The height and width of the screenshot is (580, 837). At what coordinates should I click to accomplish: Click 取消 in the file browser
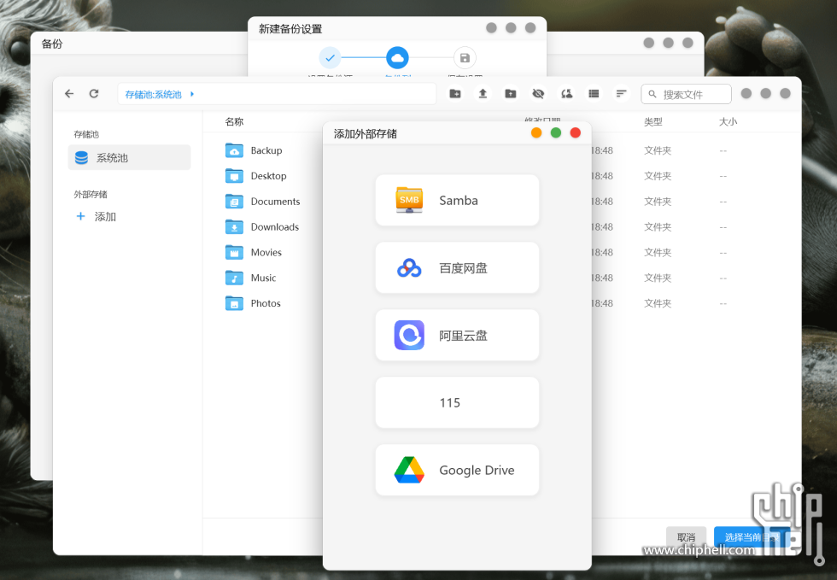(x=687, y=536)
